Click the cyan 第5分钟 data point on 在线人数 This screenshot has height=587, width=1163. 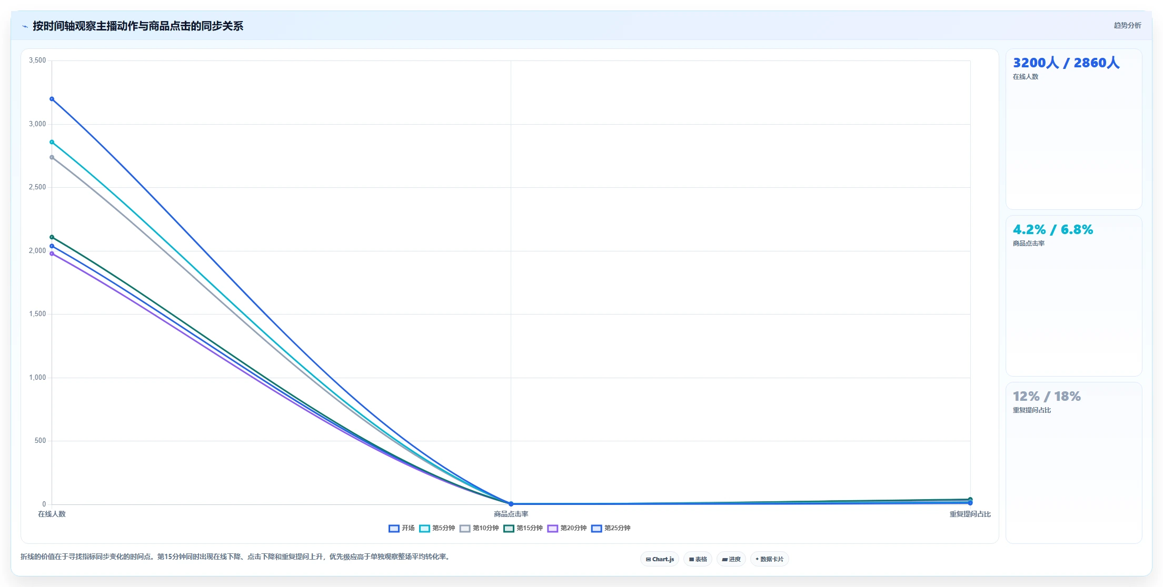pos(52,142)
